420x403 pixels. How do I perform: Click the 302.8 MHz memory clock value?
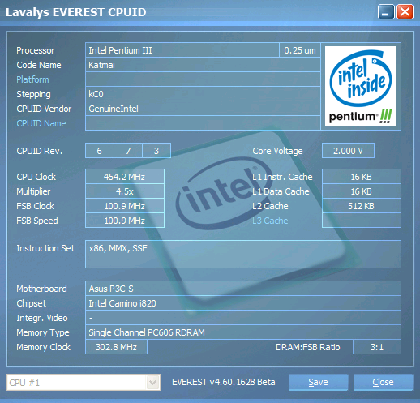pyautogui.click(x=116, y=347)
